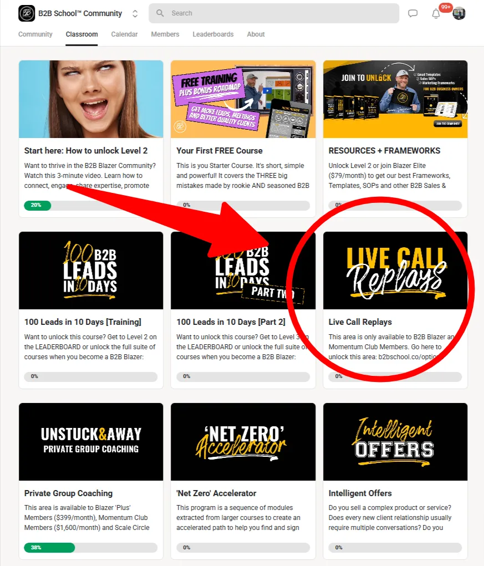The height and width of the screenshot is (566, 484).
Task: Click the ''Net Zero' Accelerator' title
Action: pyautogui.click(x=216, y=493)
